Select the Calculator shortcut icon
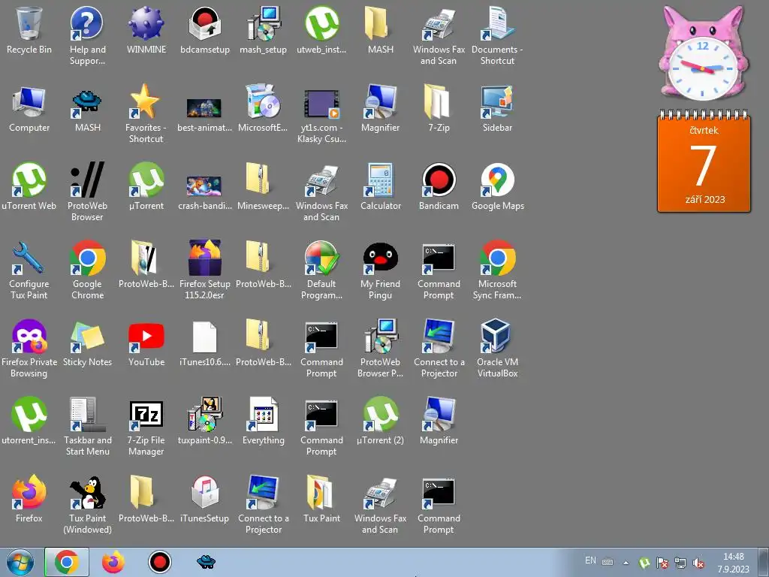Image resolution: width=769 pixels, height=577 pixels. [x=381, y=180]
